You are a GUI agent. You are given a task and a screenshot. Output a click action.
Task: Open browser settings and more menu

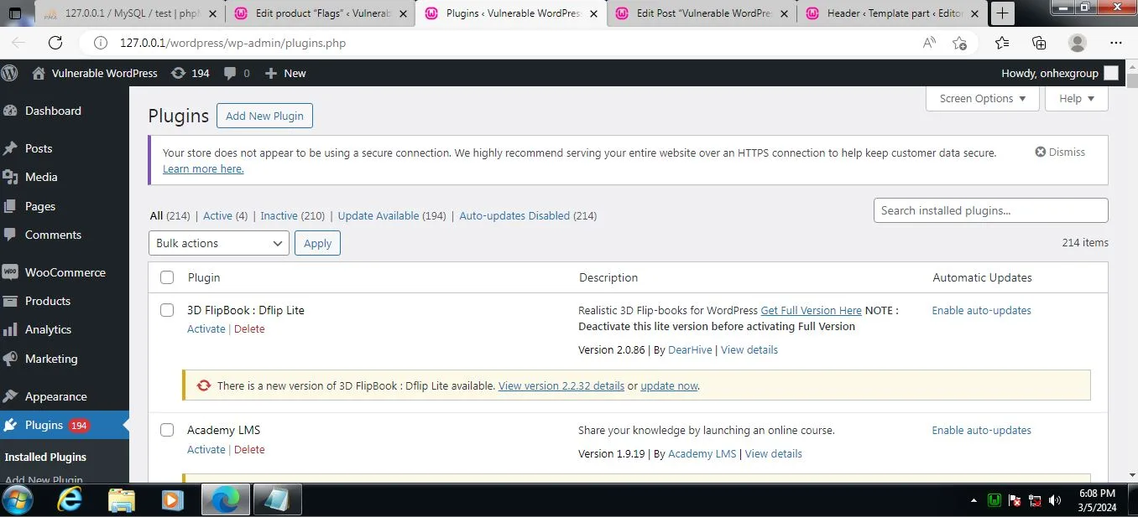(x=1116, y=43)
